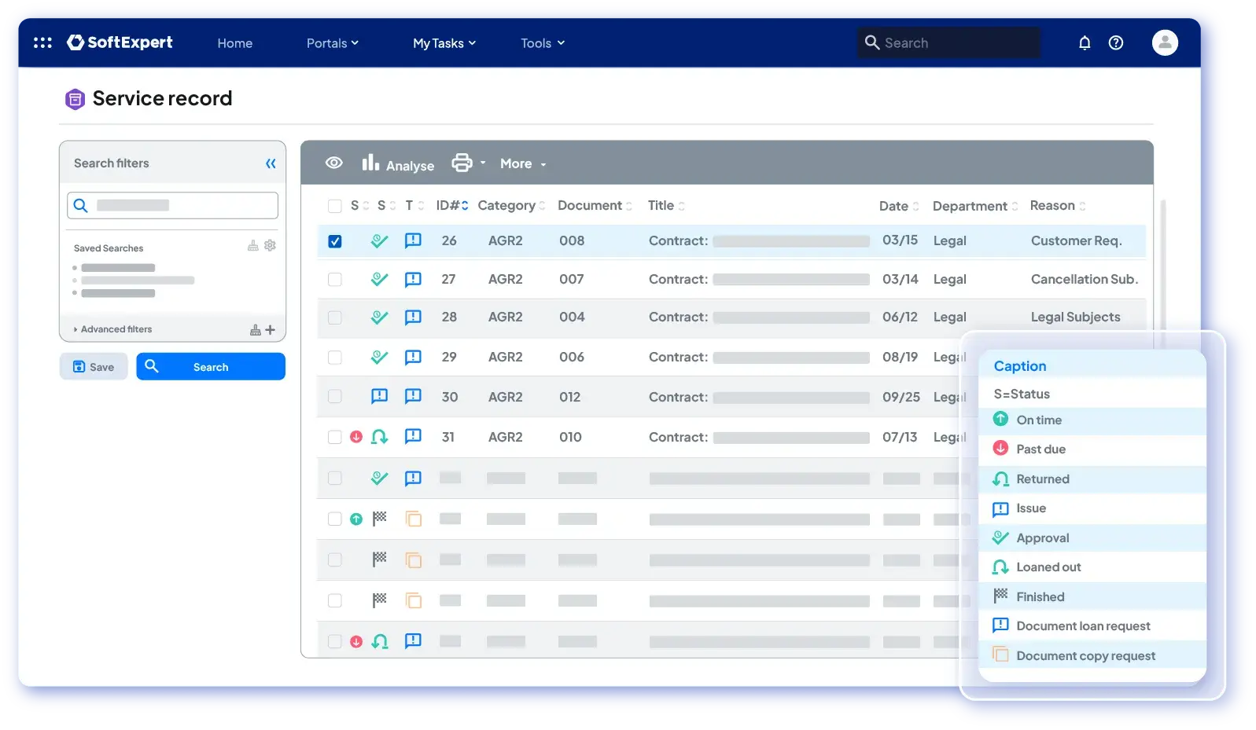Image resolution: width=1256 pixels, height=730 pixels.
Task: Click Customer Req. reason cell
Action: tap(1076, 240)
